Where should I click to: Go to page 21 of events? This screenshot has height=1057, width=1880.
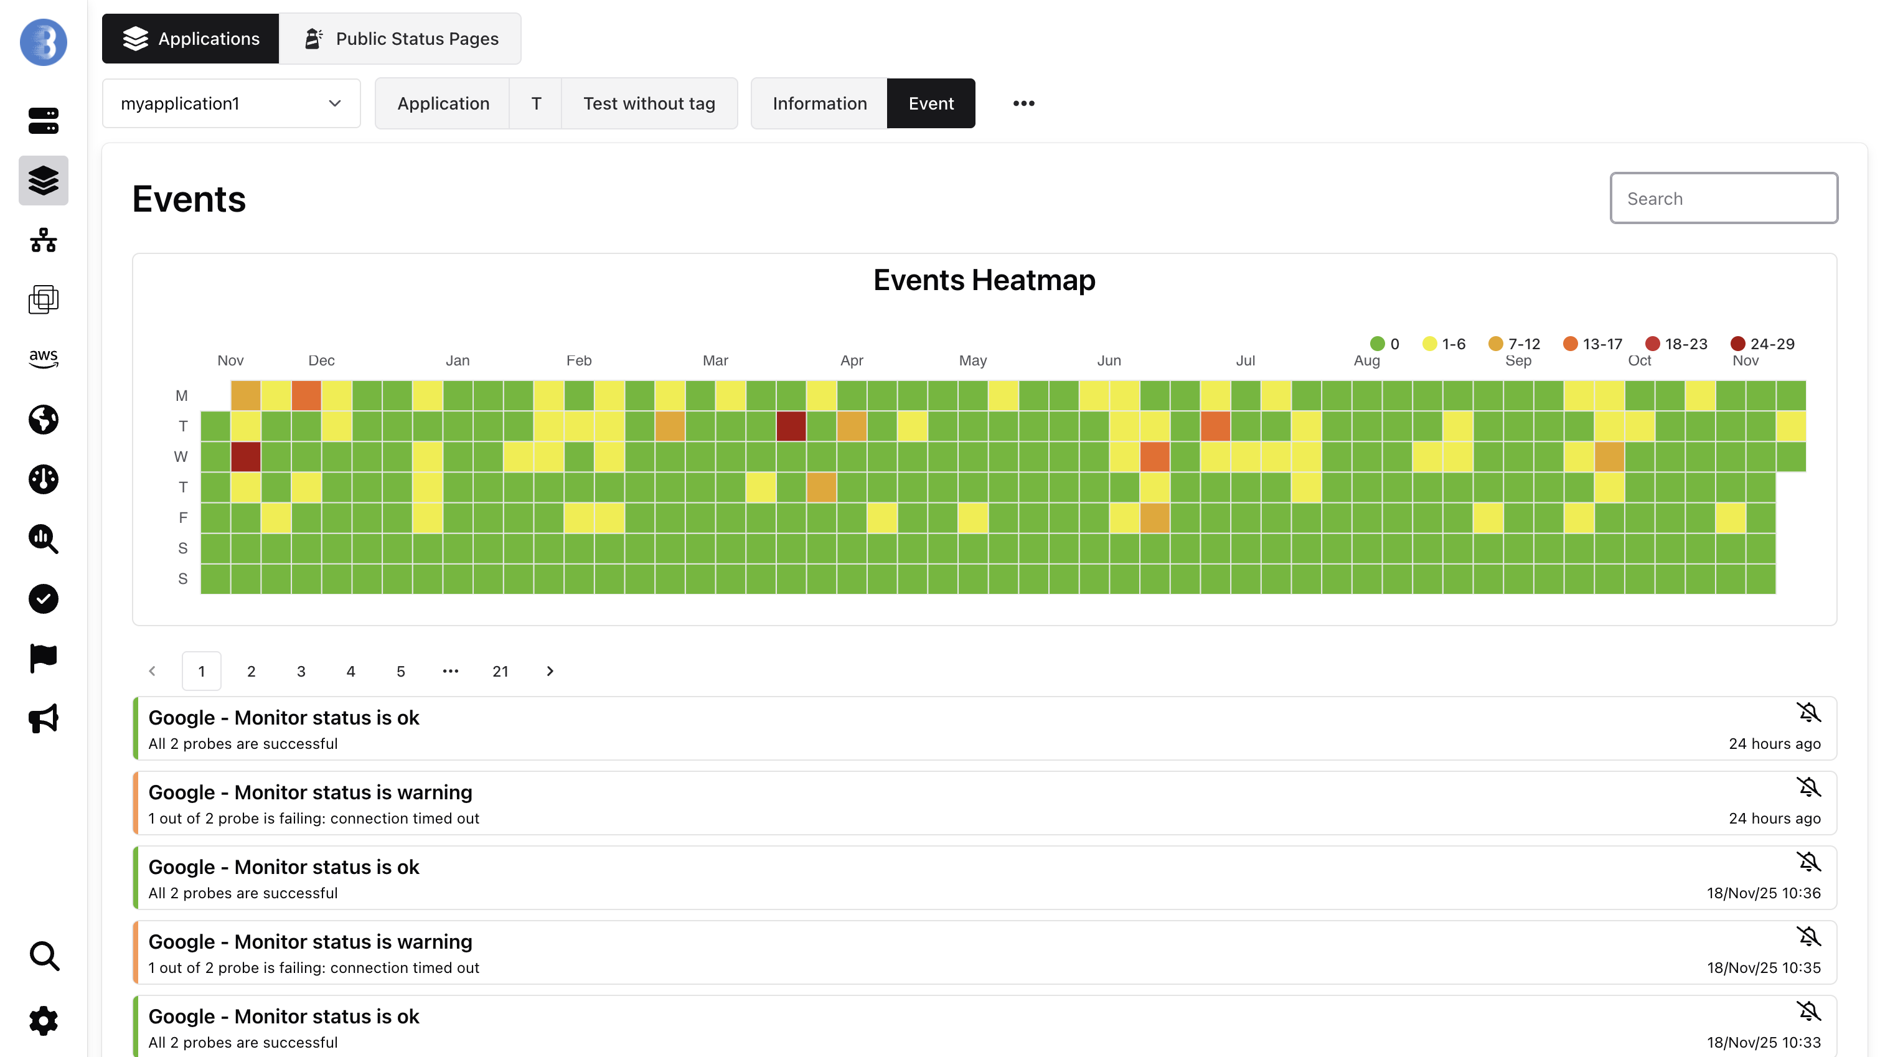(x=500, y=671)
